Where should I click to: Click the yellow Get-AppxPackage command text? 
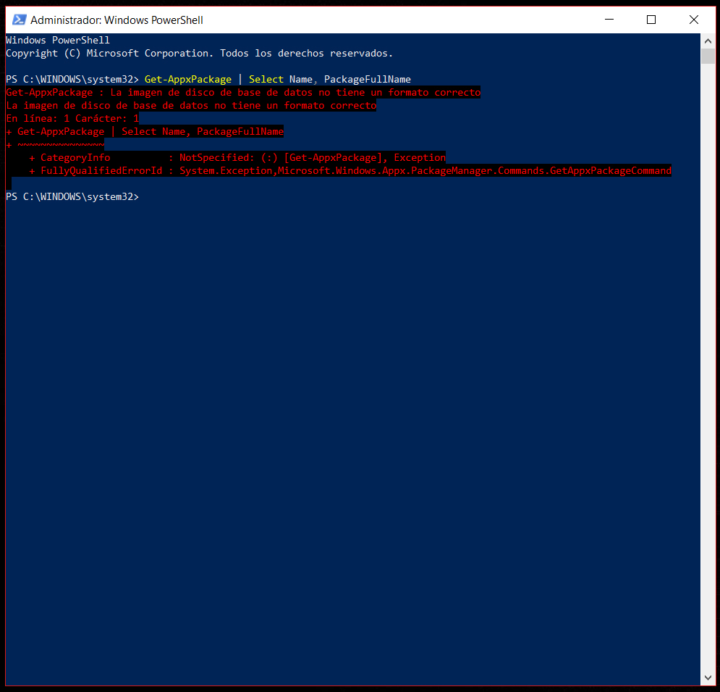188,80
